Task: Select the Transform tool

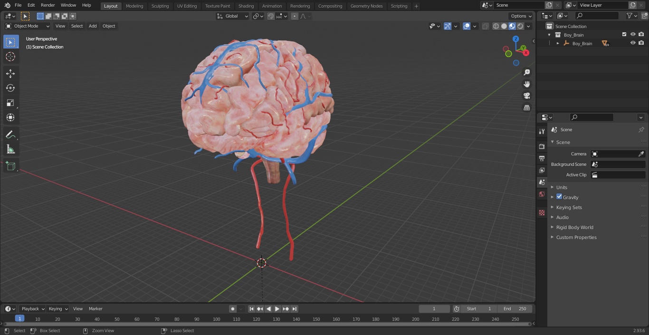Action: coord(10,117)
